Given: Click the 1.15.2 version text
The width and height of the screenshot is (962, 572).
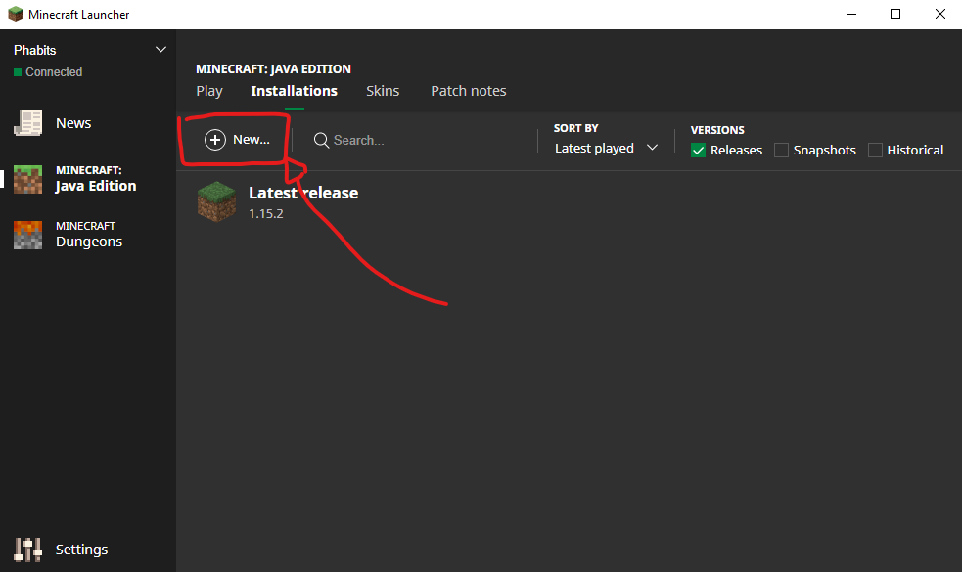Looking at the screenshot, I should tap(265, 214).
